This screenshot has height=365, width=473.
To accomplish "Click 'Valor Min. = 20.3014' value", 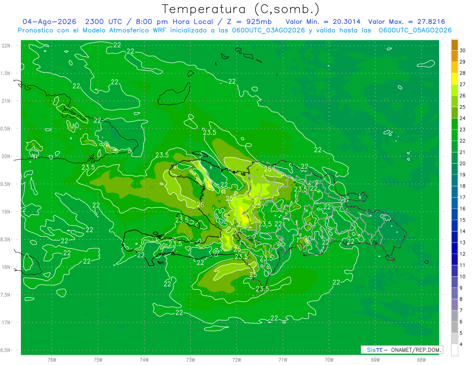I will tap(323, 22).
